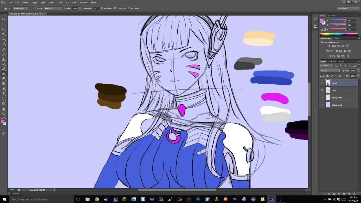
Task: Open Google Chrome from the taskbar
Action: tap(97, 199)
